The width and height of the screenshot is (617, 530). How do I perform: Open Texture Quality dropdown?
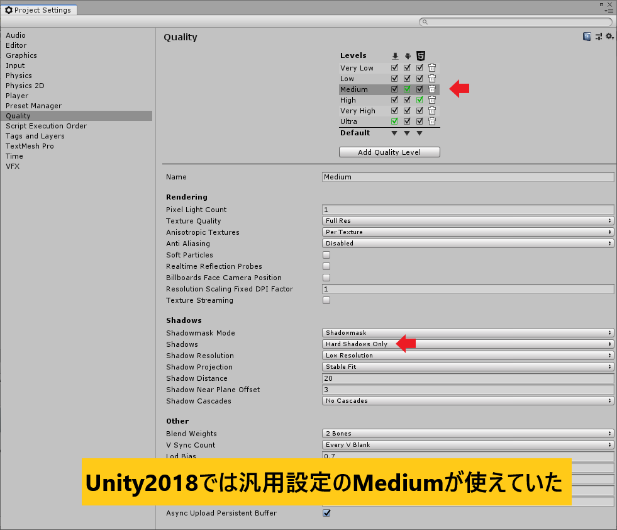pyautogui.click(x=468, y=220)
